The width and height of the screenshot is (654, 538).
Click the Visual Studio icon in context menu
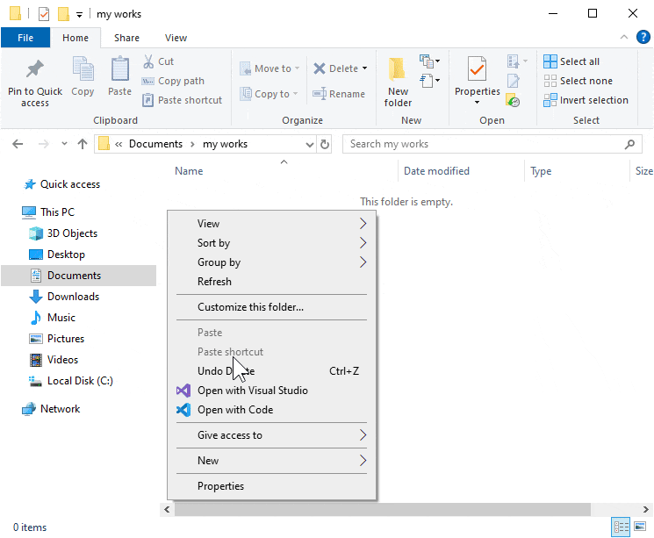click(x=183, y=391)
